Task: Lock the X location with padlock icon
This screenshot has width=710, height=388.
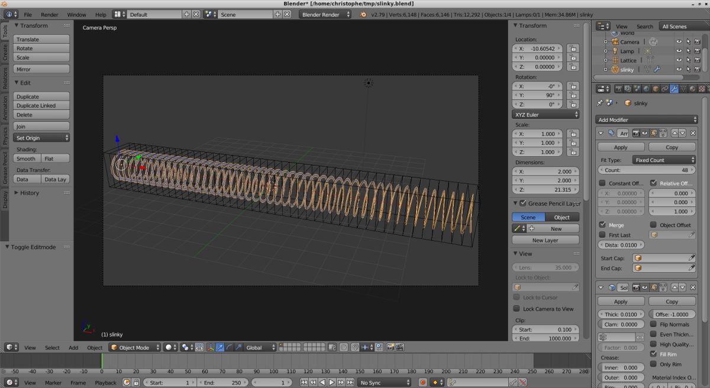Action: pyautogui.click(x=572, y=48)
